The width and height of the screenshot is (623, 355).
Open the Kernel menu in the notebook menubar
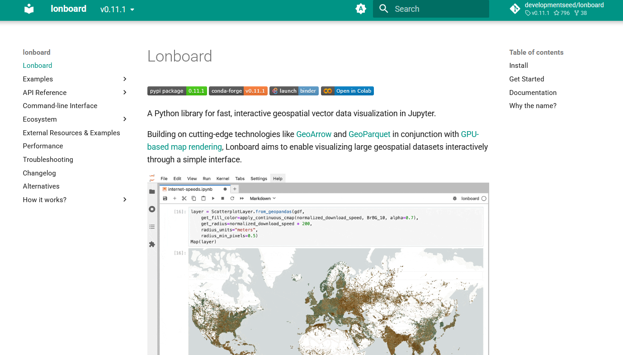coord(223,178)
